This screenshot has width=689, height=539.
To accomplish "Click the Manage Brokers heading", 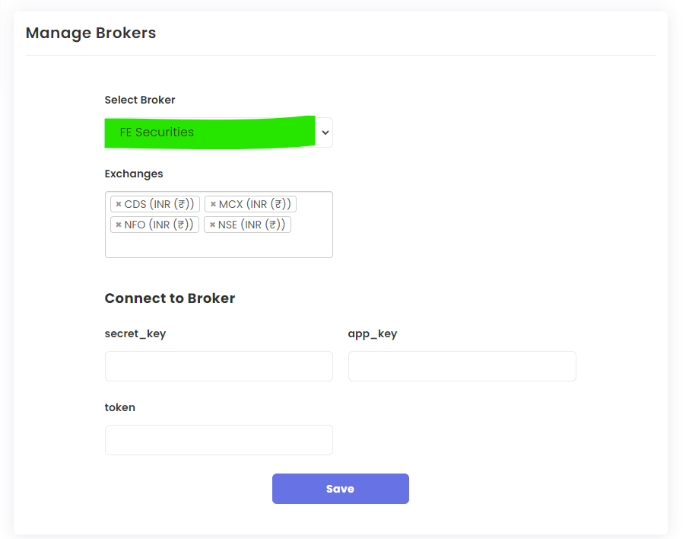I will 91,33.
